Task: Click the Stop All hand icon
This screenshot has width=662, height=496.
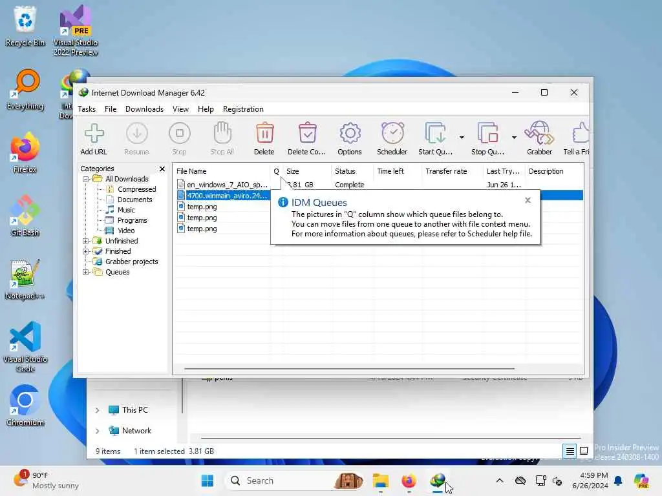Action: pos(222,139)
